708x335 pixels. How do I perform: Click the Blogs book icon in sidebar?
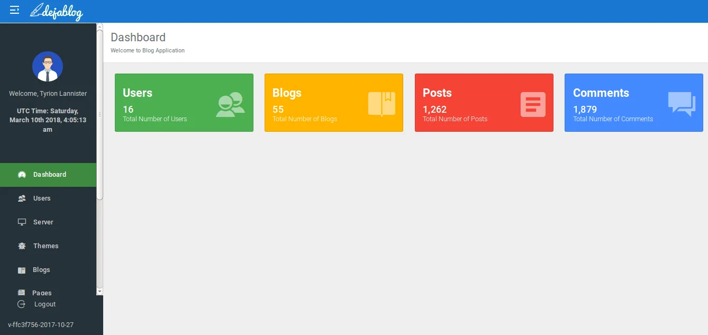point(22,270)
